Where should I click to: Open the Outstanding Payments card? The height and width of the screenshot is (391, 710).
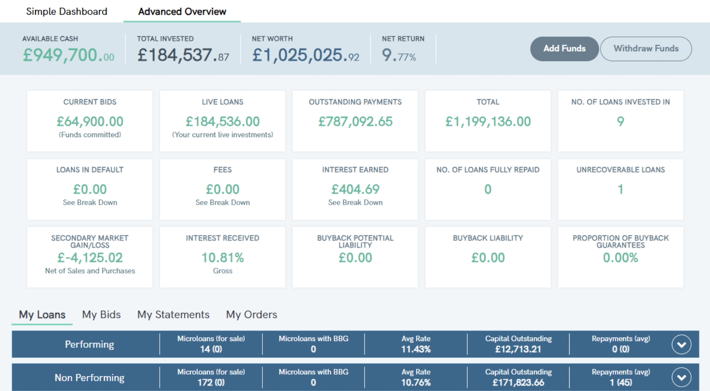355,121
